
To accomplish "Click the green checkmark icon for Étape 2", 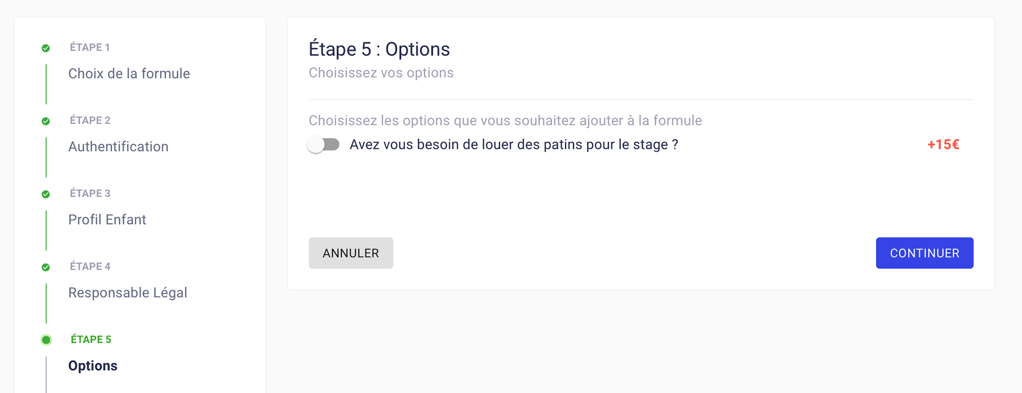I will (46, 121).
